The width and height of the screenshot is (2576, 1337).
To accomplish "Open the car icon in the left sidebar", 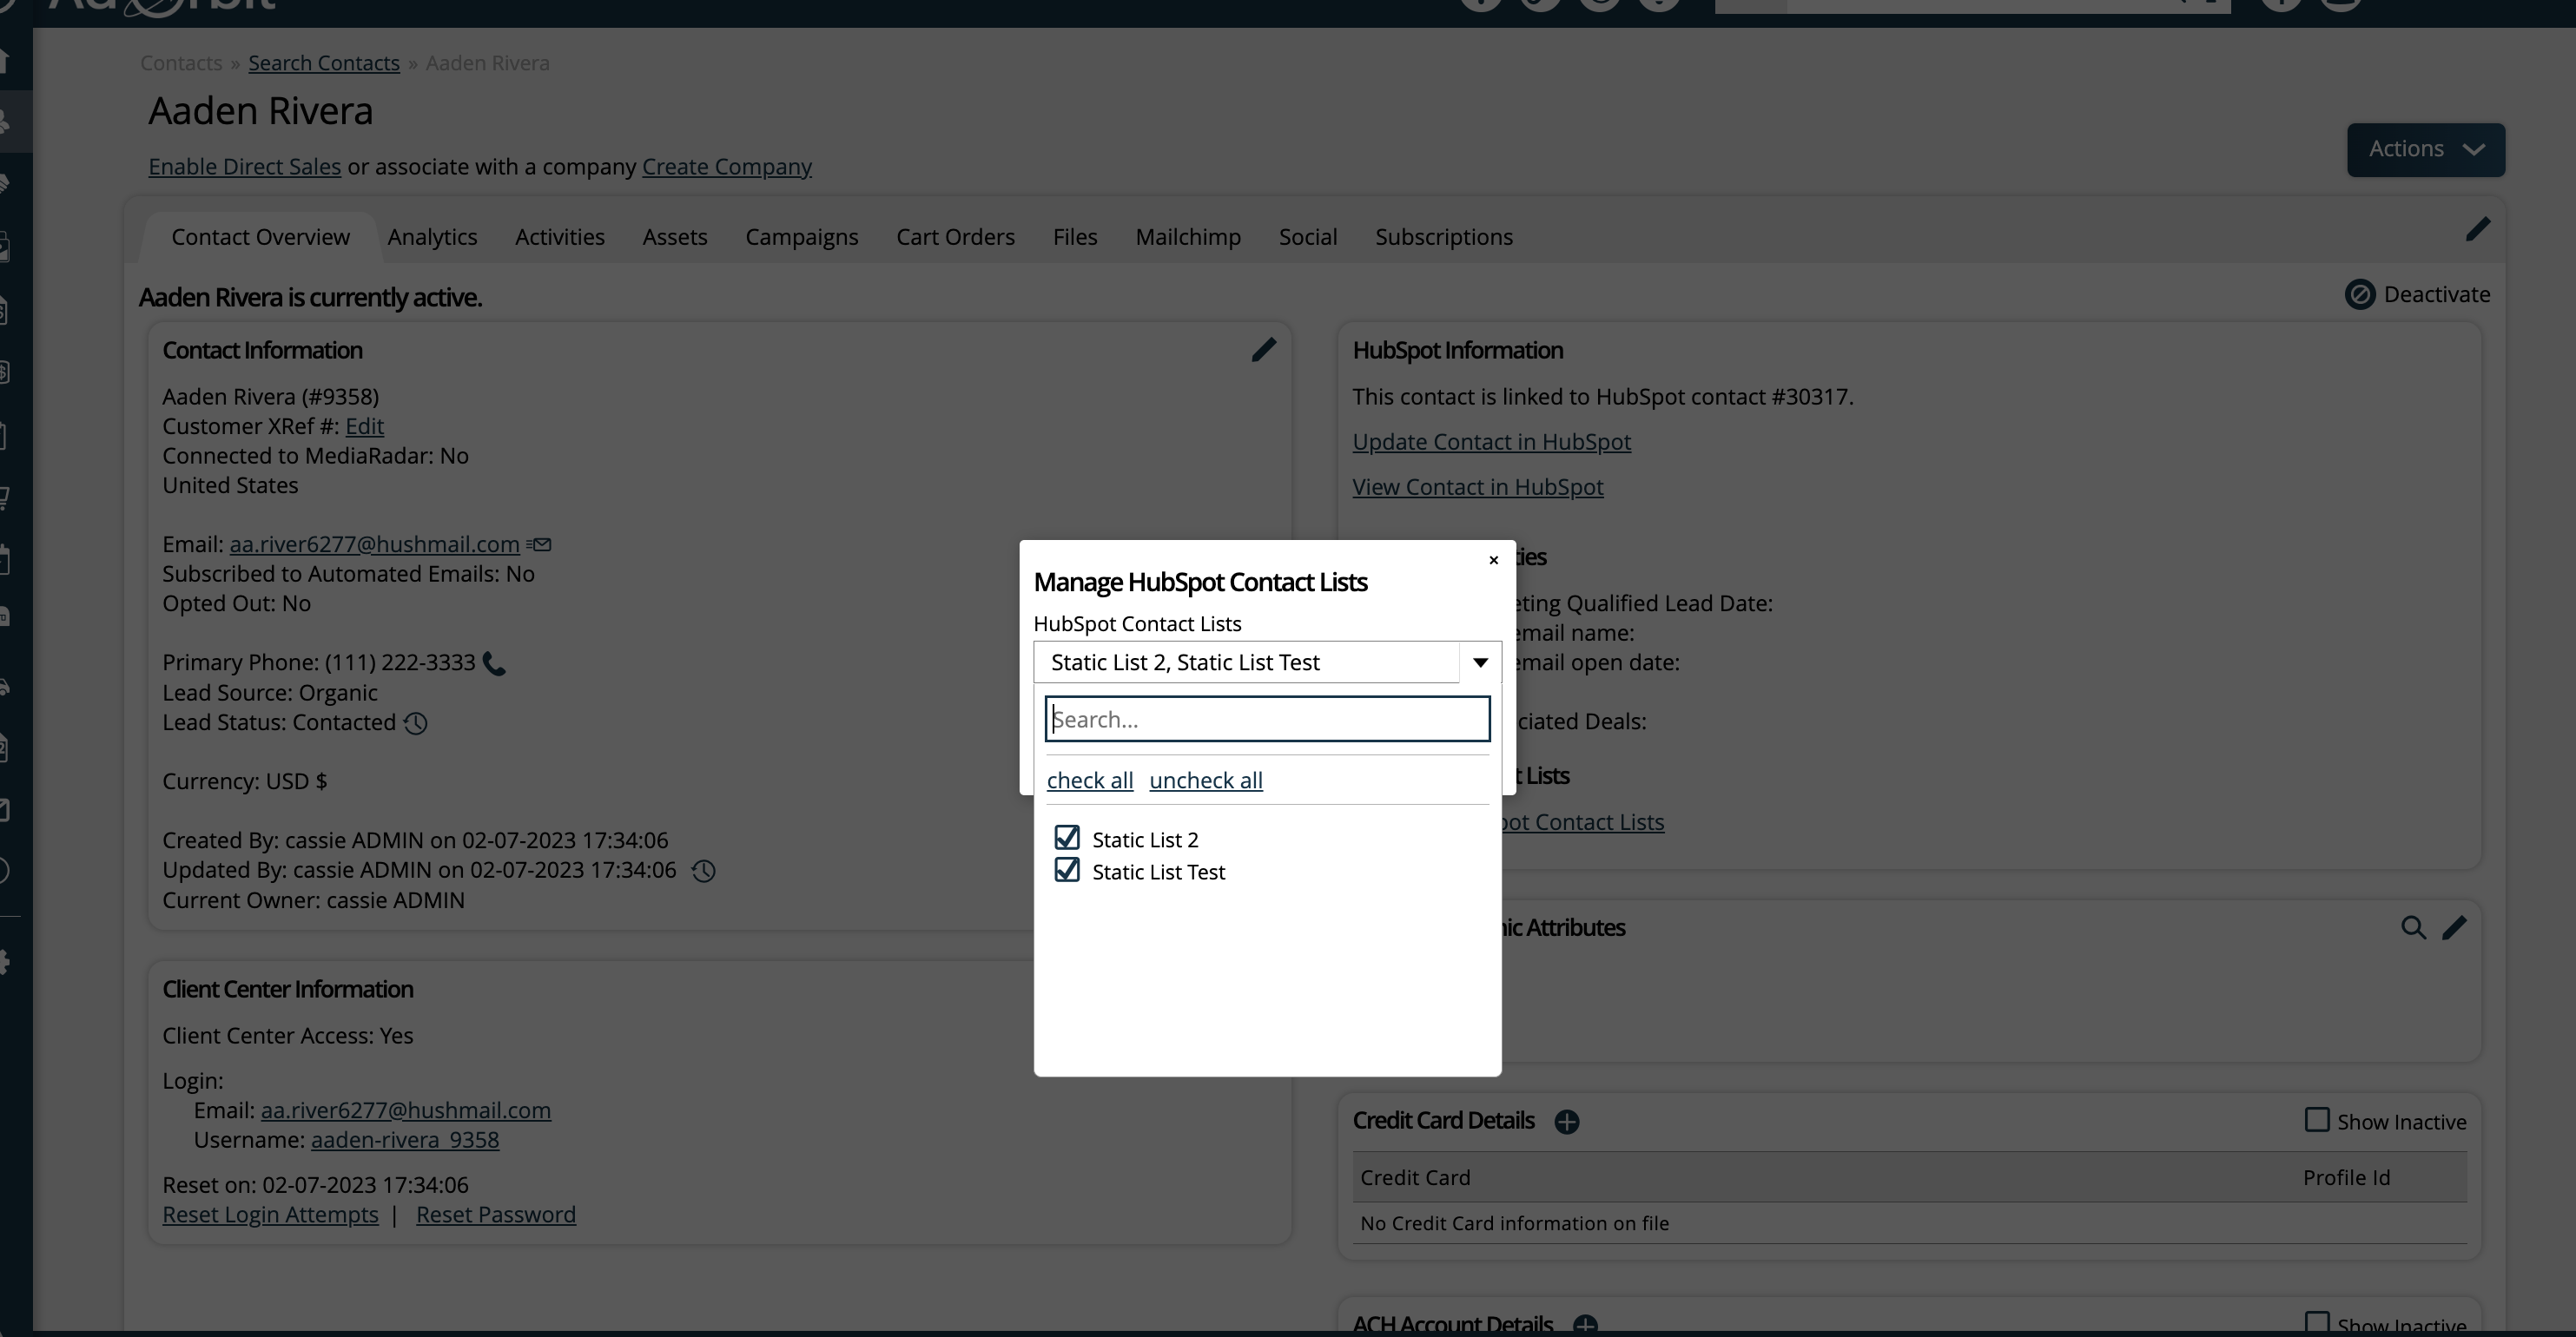I will coord(5,688).
